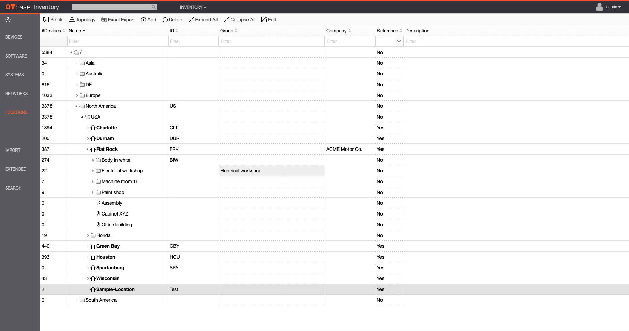Focus the Company filter field
Viewport: 629px width, 331px height.
(x=350, y=41)
